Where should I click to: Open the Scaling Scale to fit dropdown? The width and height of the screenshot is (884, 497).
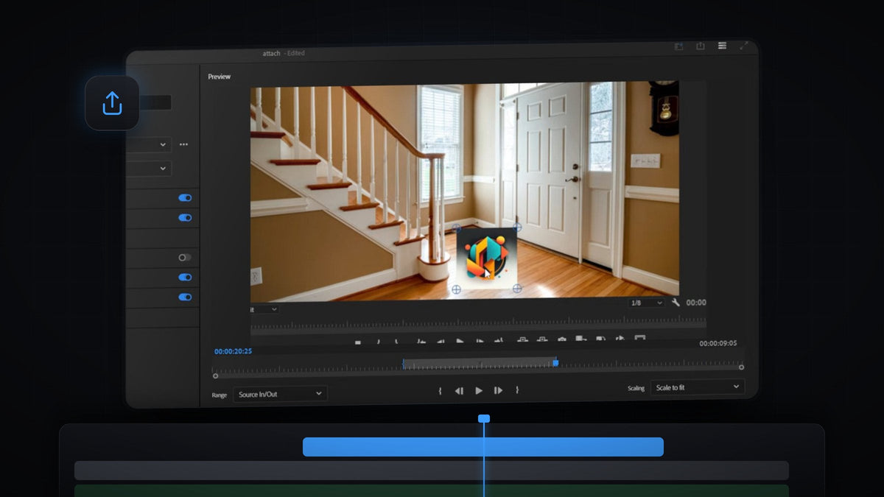698,387
